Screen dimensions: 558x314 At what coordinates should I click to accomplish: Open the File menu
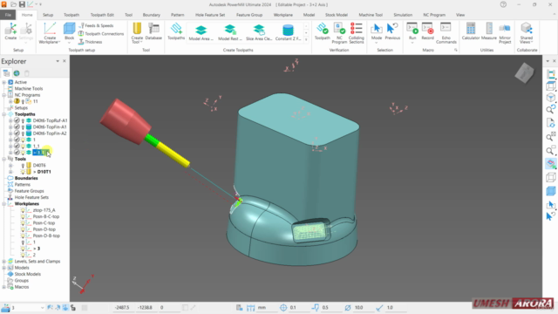8,15
